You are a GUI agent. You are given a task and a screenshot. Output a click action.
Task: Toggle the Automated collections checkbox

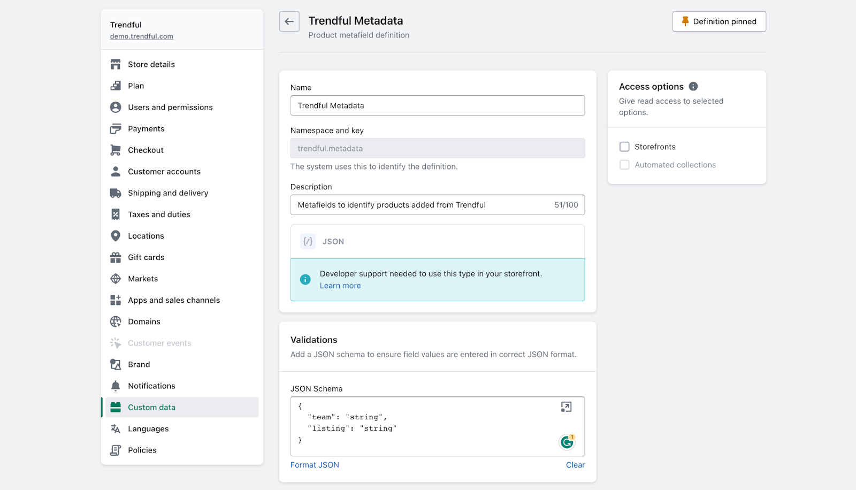tap(624, 165)
